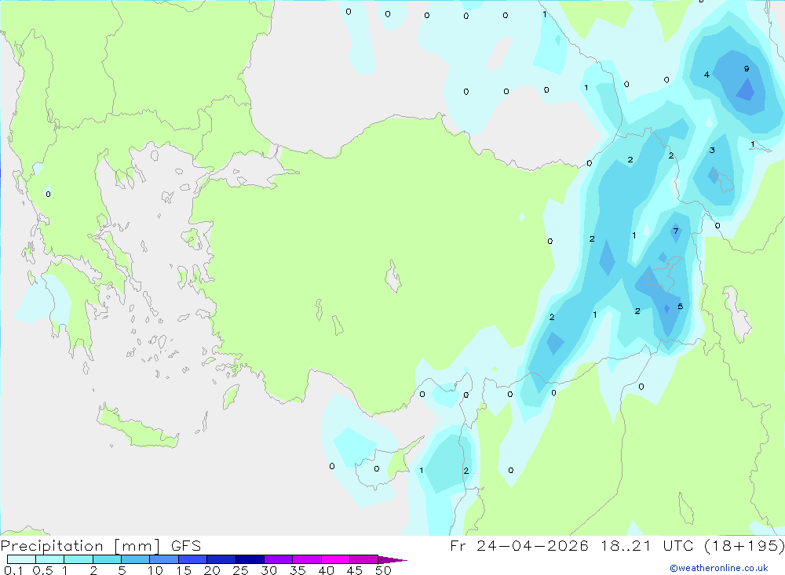Click the legend scale label '25'
Screen dimensions: 785x575
point(240,570)
